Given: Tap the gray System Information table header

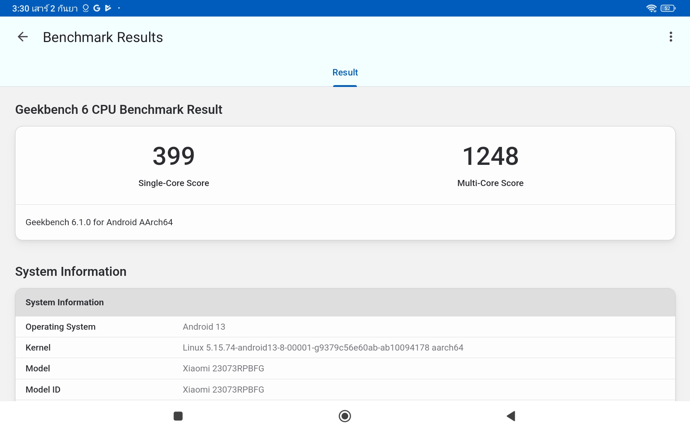Looking at the screenshot, I should pyautogui.click(x=345, y=302).
